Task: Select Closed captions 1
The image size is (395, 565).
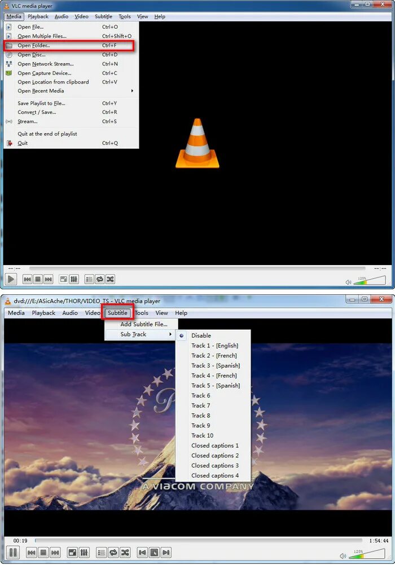Action: pos(213,445)
